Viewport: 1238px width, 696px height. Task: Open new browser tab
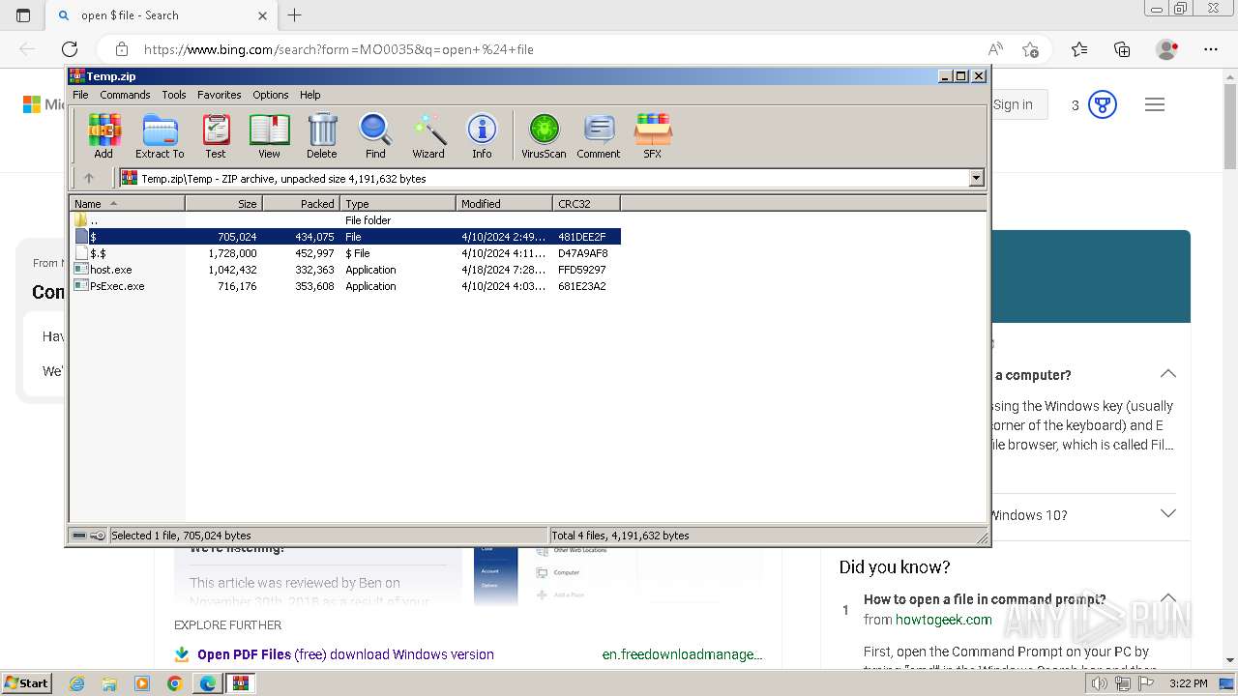[295, 15]
